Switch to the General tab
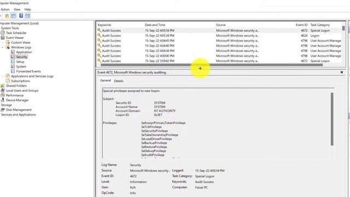The image size is (350, 197). [x=106, y=80]
